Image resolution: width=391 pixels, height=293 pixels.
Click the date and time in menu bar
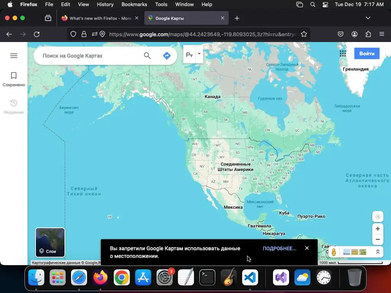point(359,5)
